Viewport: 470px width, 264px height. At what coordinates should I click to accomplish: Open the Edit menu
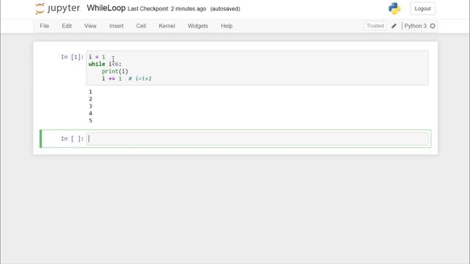point(67,26)
